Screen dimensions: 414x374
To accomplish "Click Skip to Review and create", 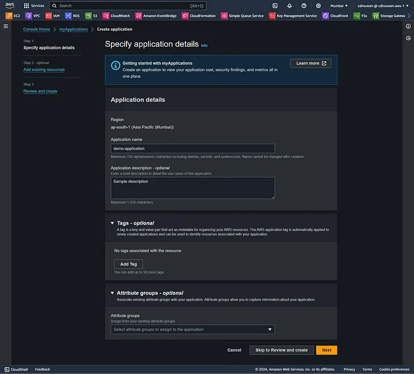I will tap(281, 350).
